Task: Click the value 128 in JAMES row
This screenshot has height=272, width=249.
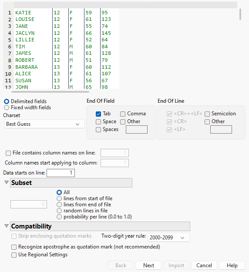Action: [x=106, y=53]
